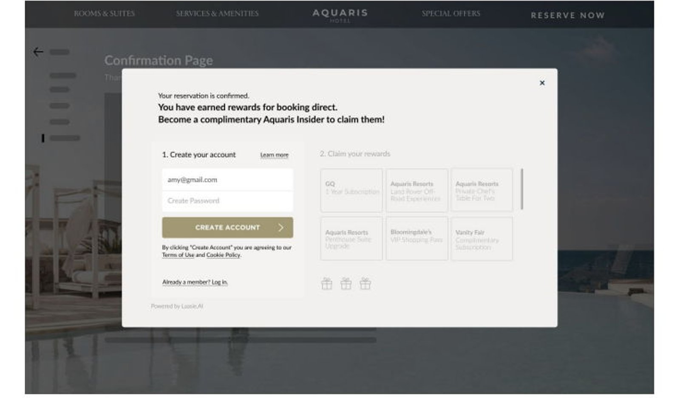The width and height of the screenshot is (680, 398).
Task: Click the email field with amy@gmail.com
Action: (x=227, y=180)
